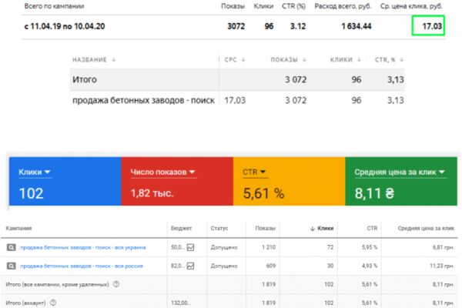Click the Статус column header
Screen dimensions: 462x308
[219, 228]
